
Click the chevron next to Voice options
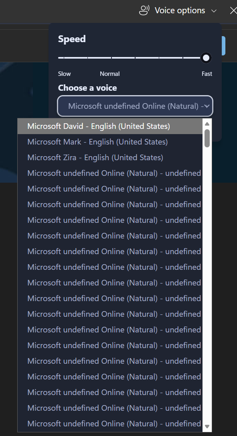[x=214, y=11]
